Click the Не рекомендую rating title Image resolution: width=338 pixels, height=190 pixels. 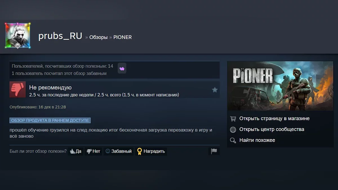click(x=50, y=88)
